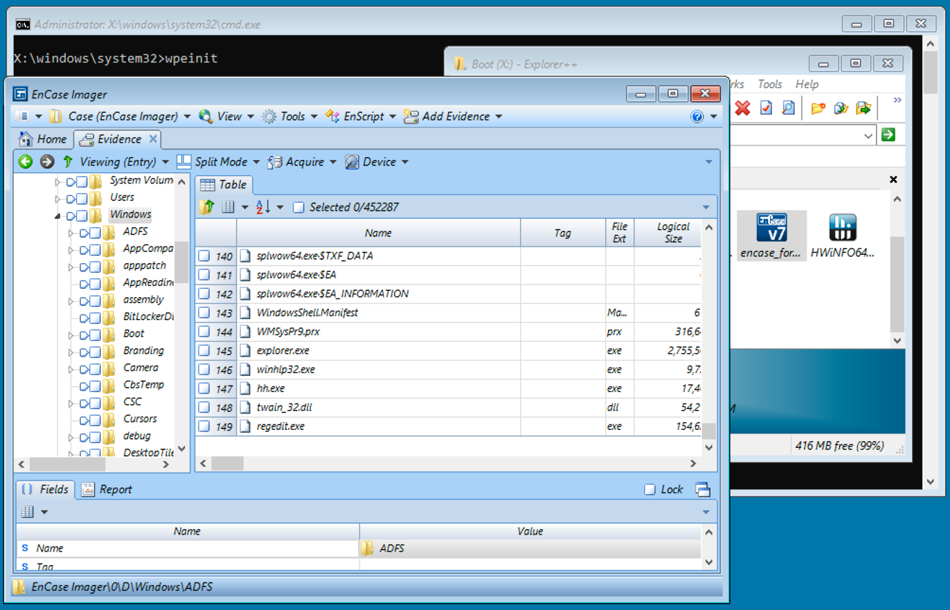Click the Tag column header

click(x=563, y=233)
